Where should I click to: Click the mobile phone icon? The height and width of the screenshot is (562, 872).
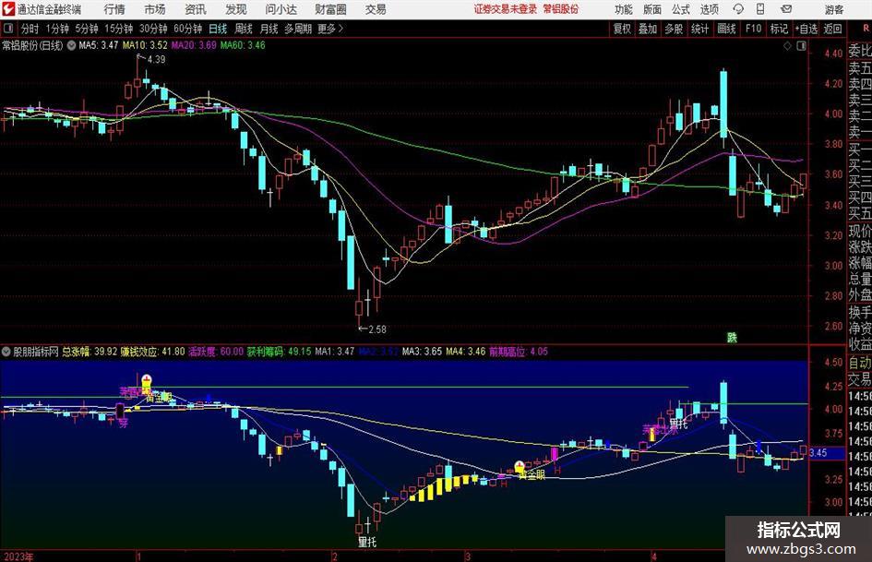point(760,9)
